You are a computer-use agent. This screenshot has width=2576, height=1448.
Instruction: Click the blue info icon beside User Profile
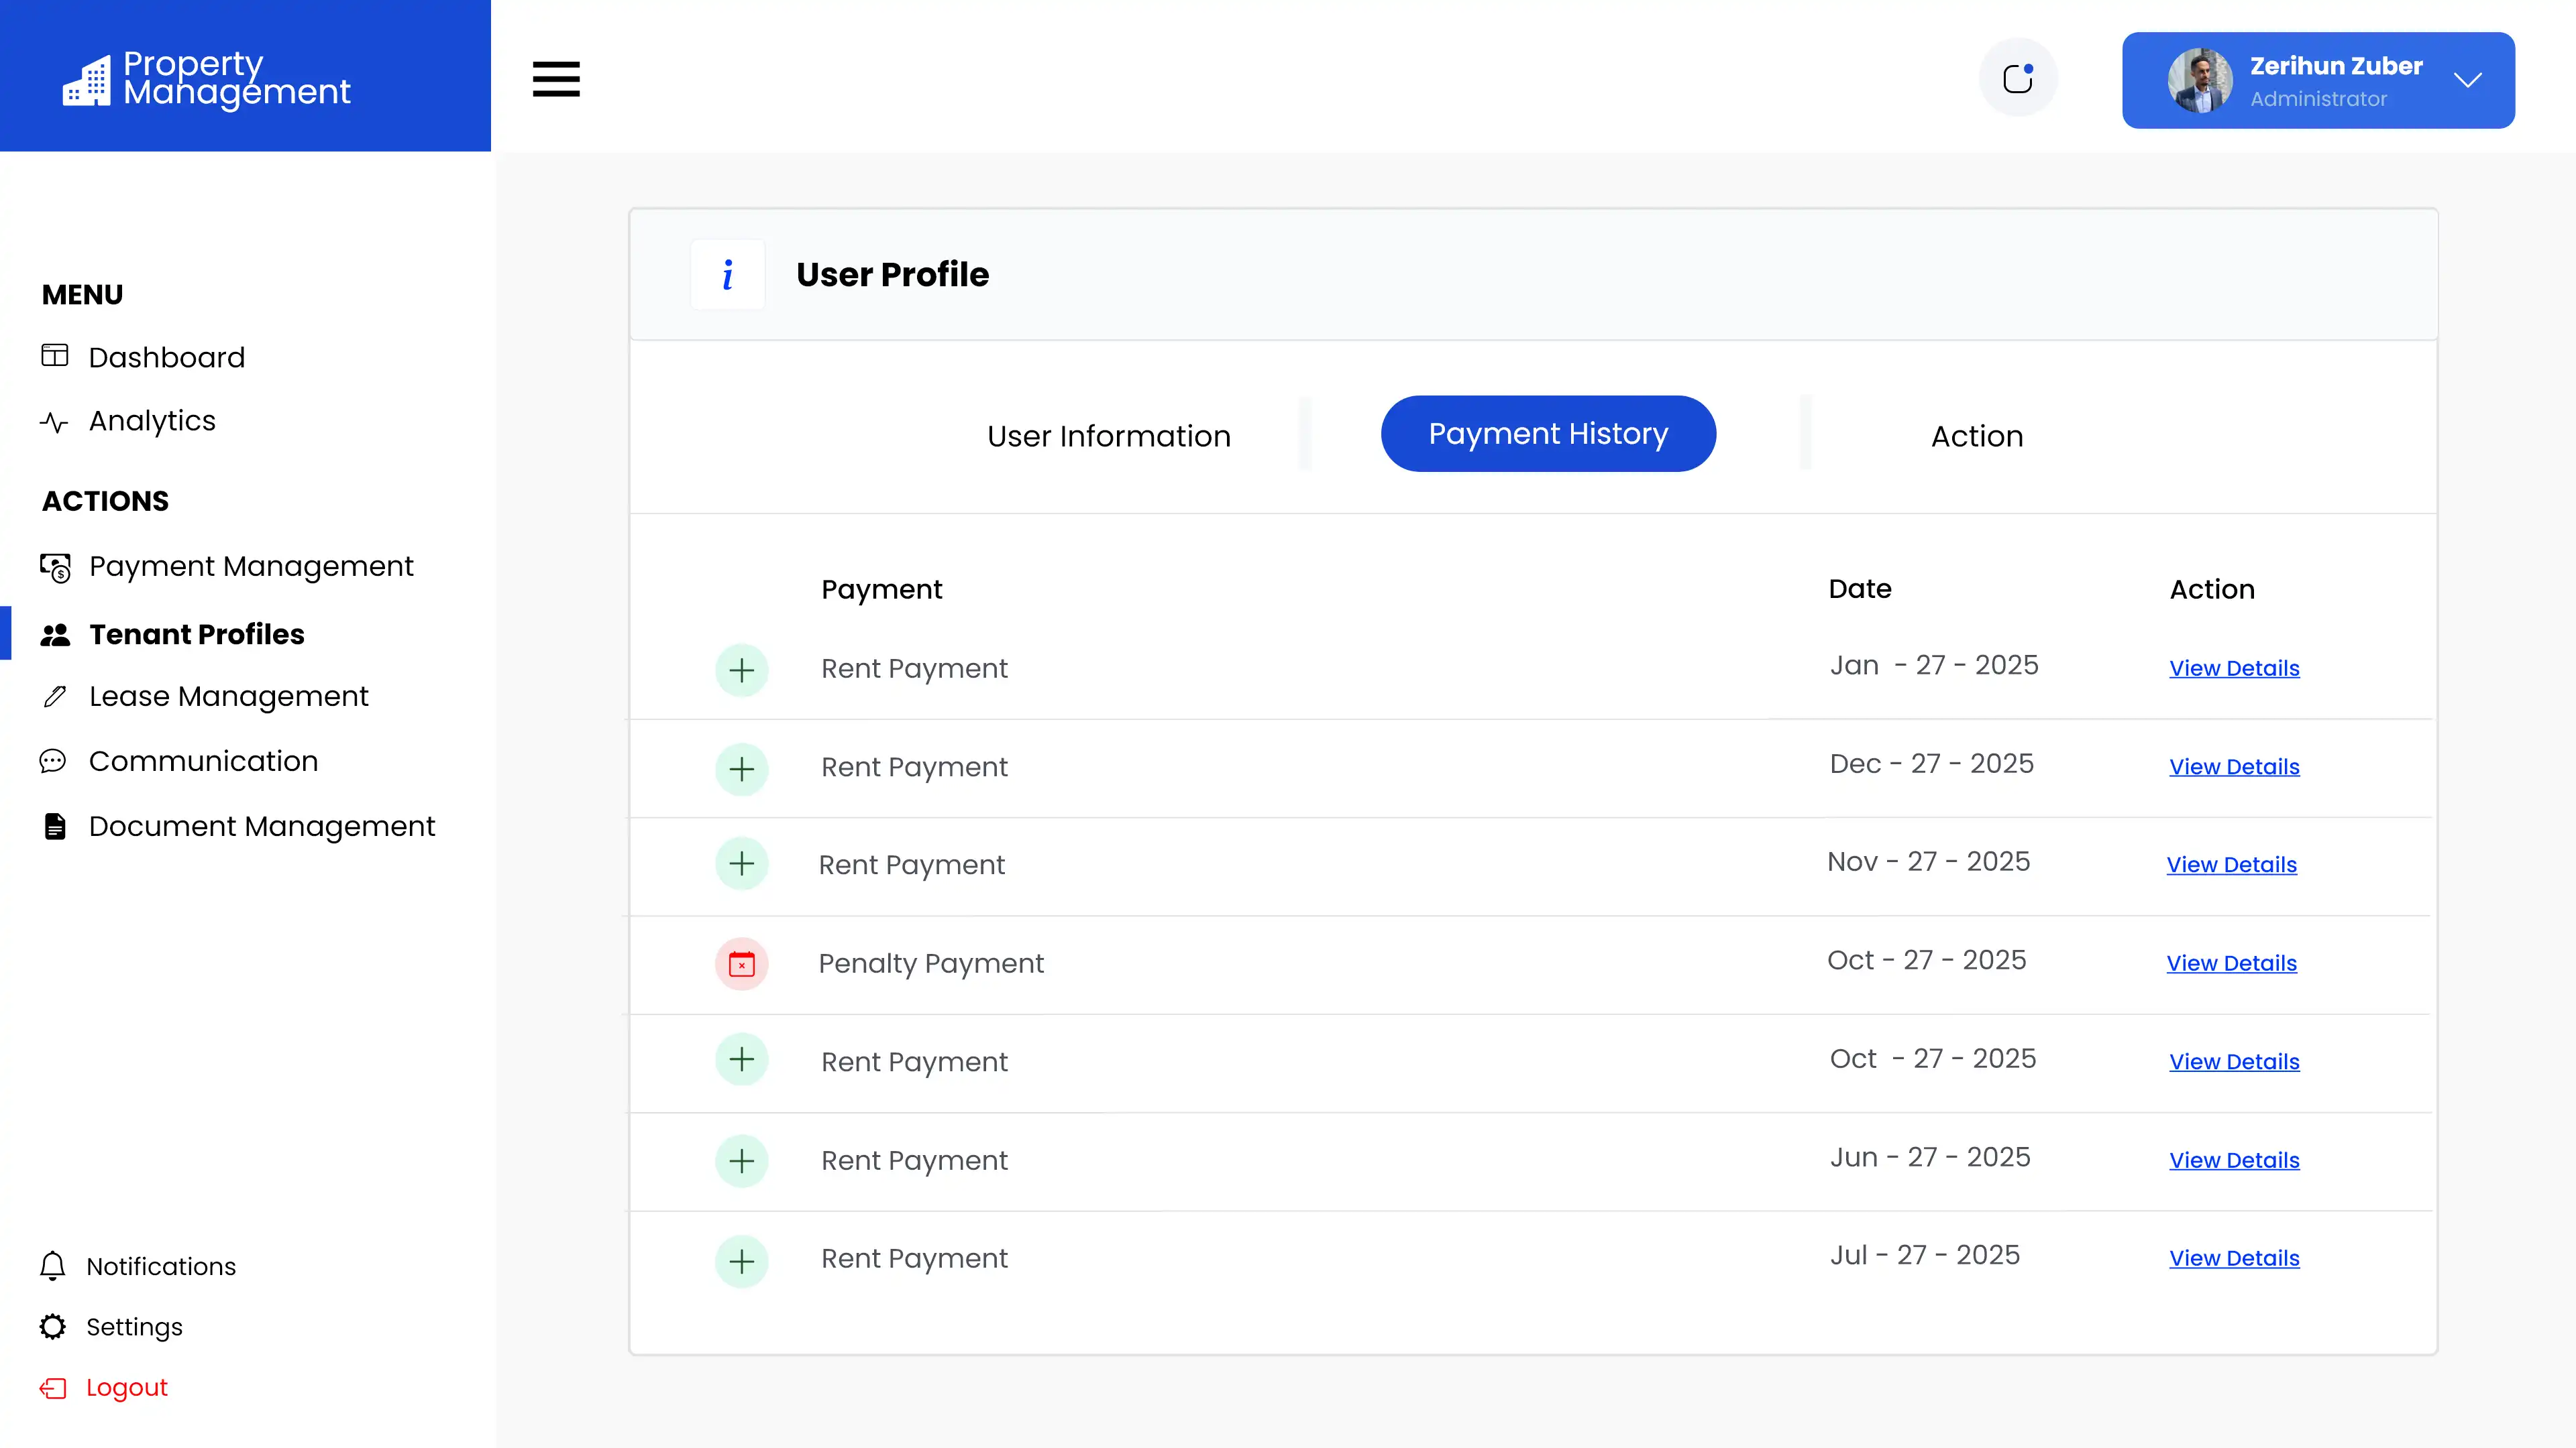click(x=728, y=275)
